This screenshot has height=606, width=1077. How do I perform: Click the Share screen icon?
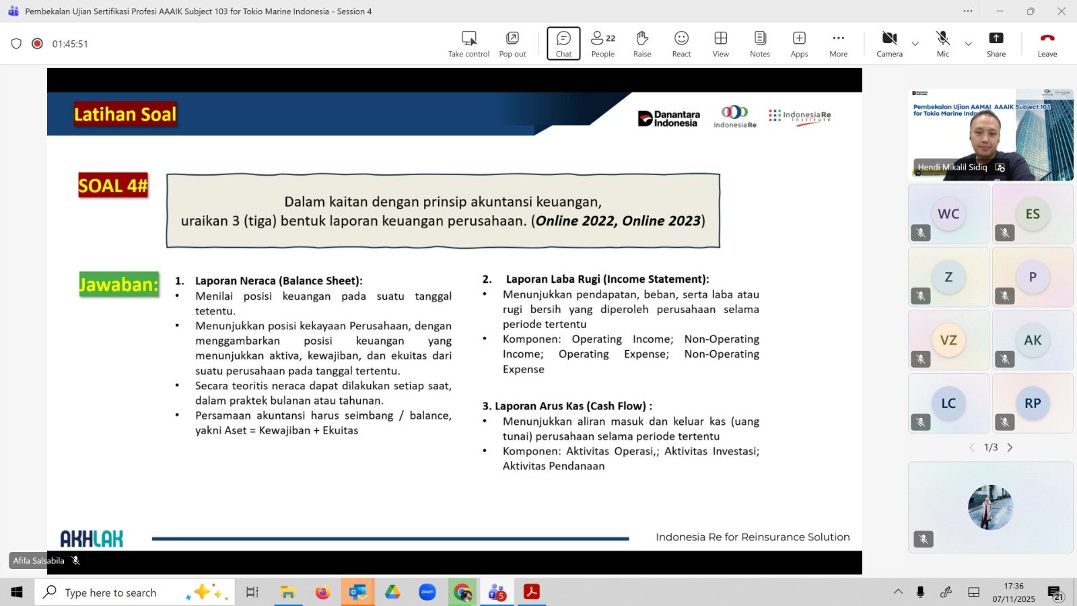[x=996, y=44]
